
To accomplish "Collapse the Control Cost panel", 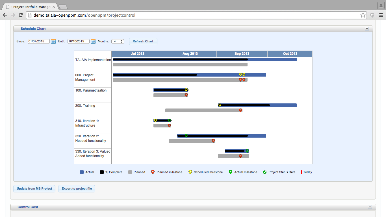I will (x=370, y=207).
